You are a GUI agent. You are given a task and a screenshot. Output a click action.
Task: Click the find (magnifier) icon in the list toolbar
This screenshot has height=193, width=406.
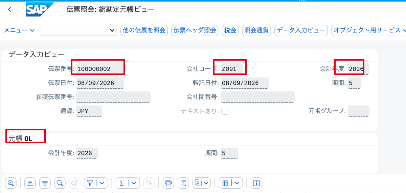tap(60, 183)
